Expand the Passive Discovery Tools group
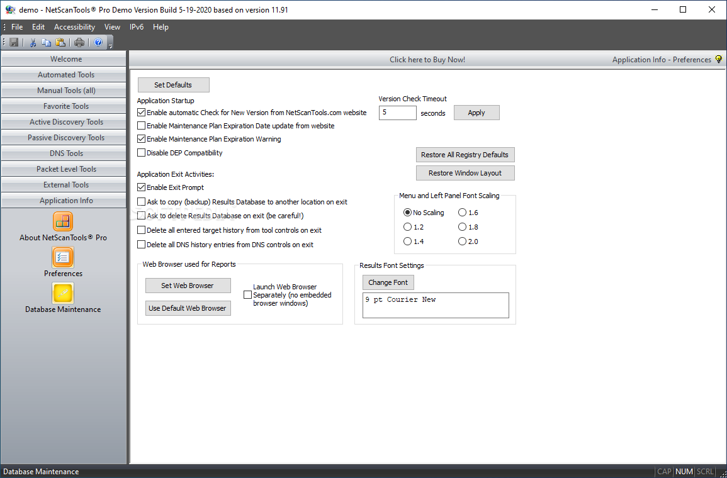This screenshot has width=727, height=478. 64,138
